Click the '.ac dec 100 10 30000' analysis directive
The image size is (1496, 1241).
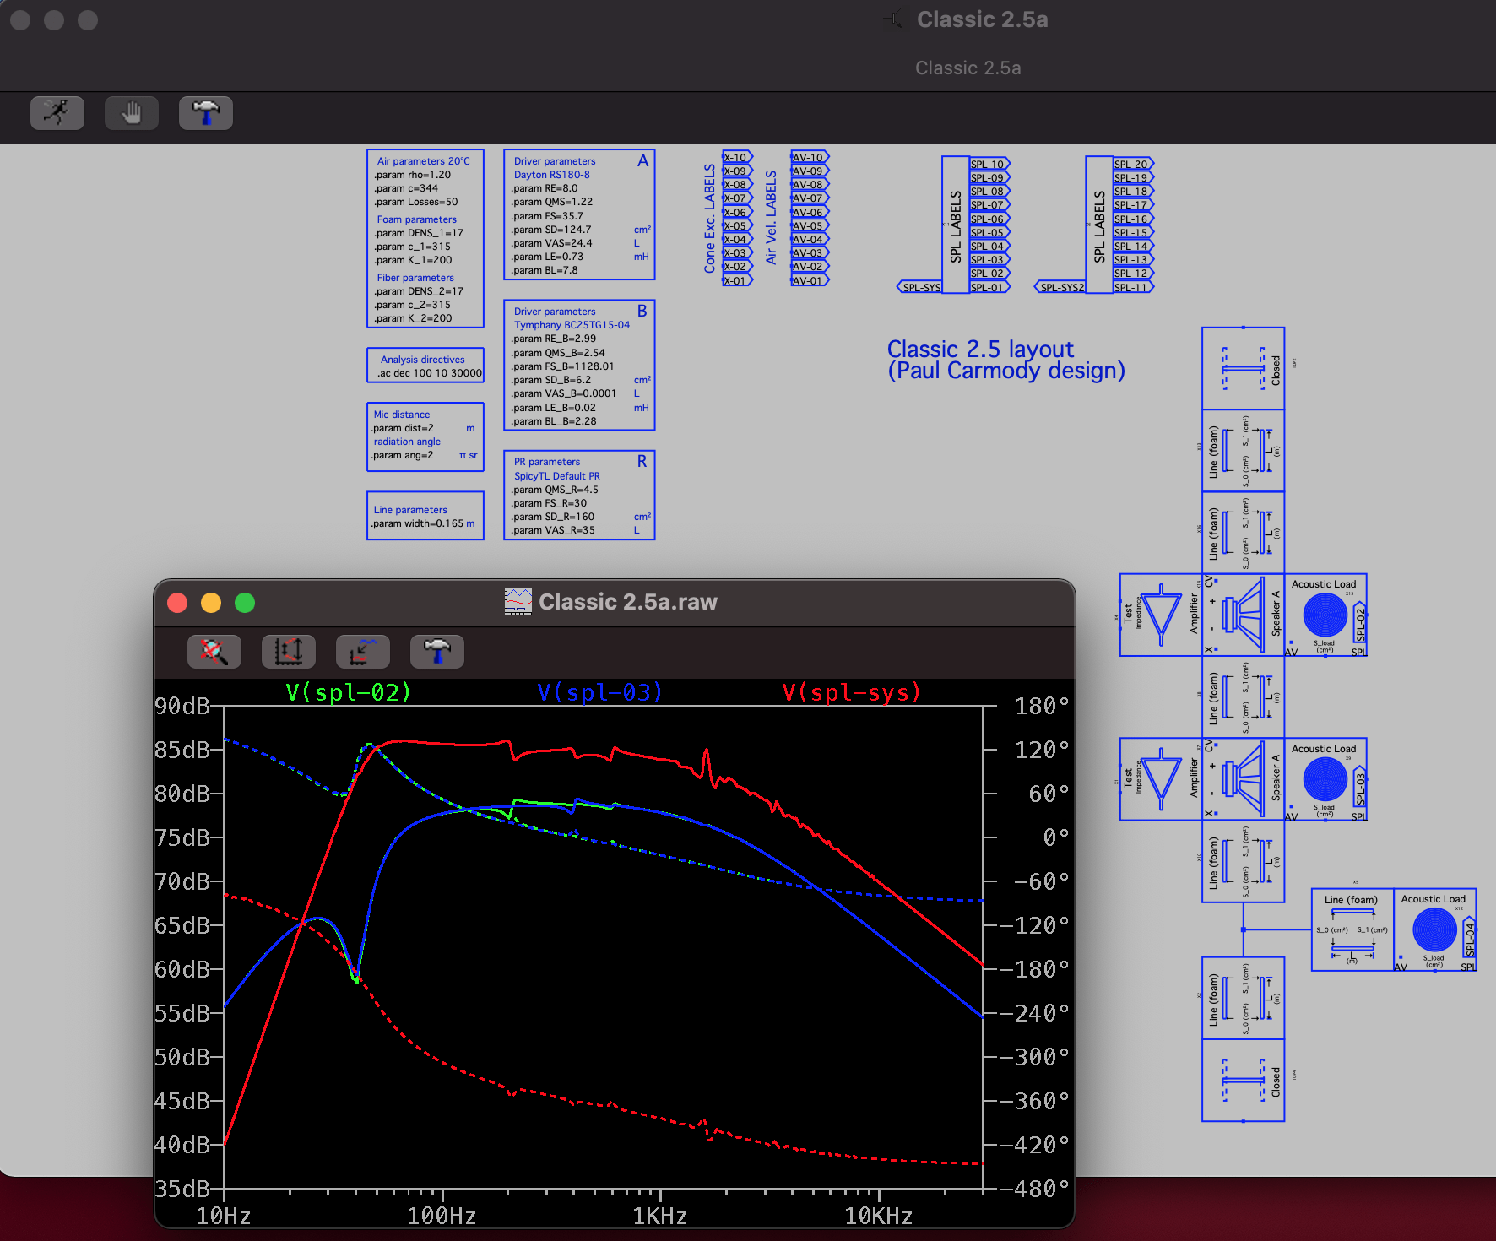click(430, 372)
